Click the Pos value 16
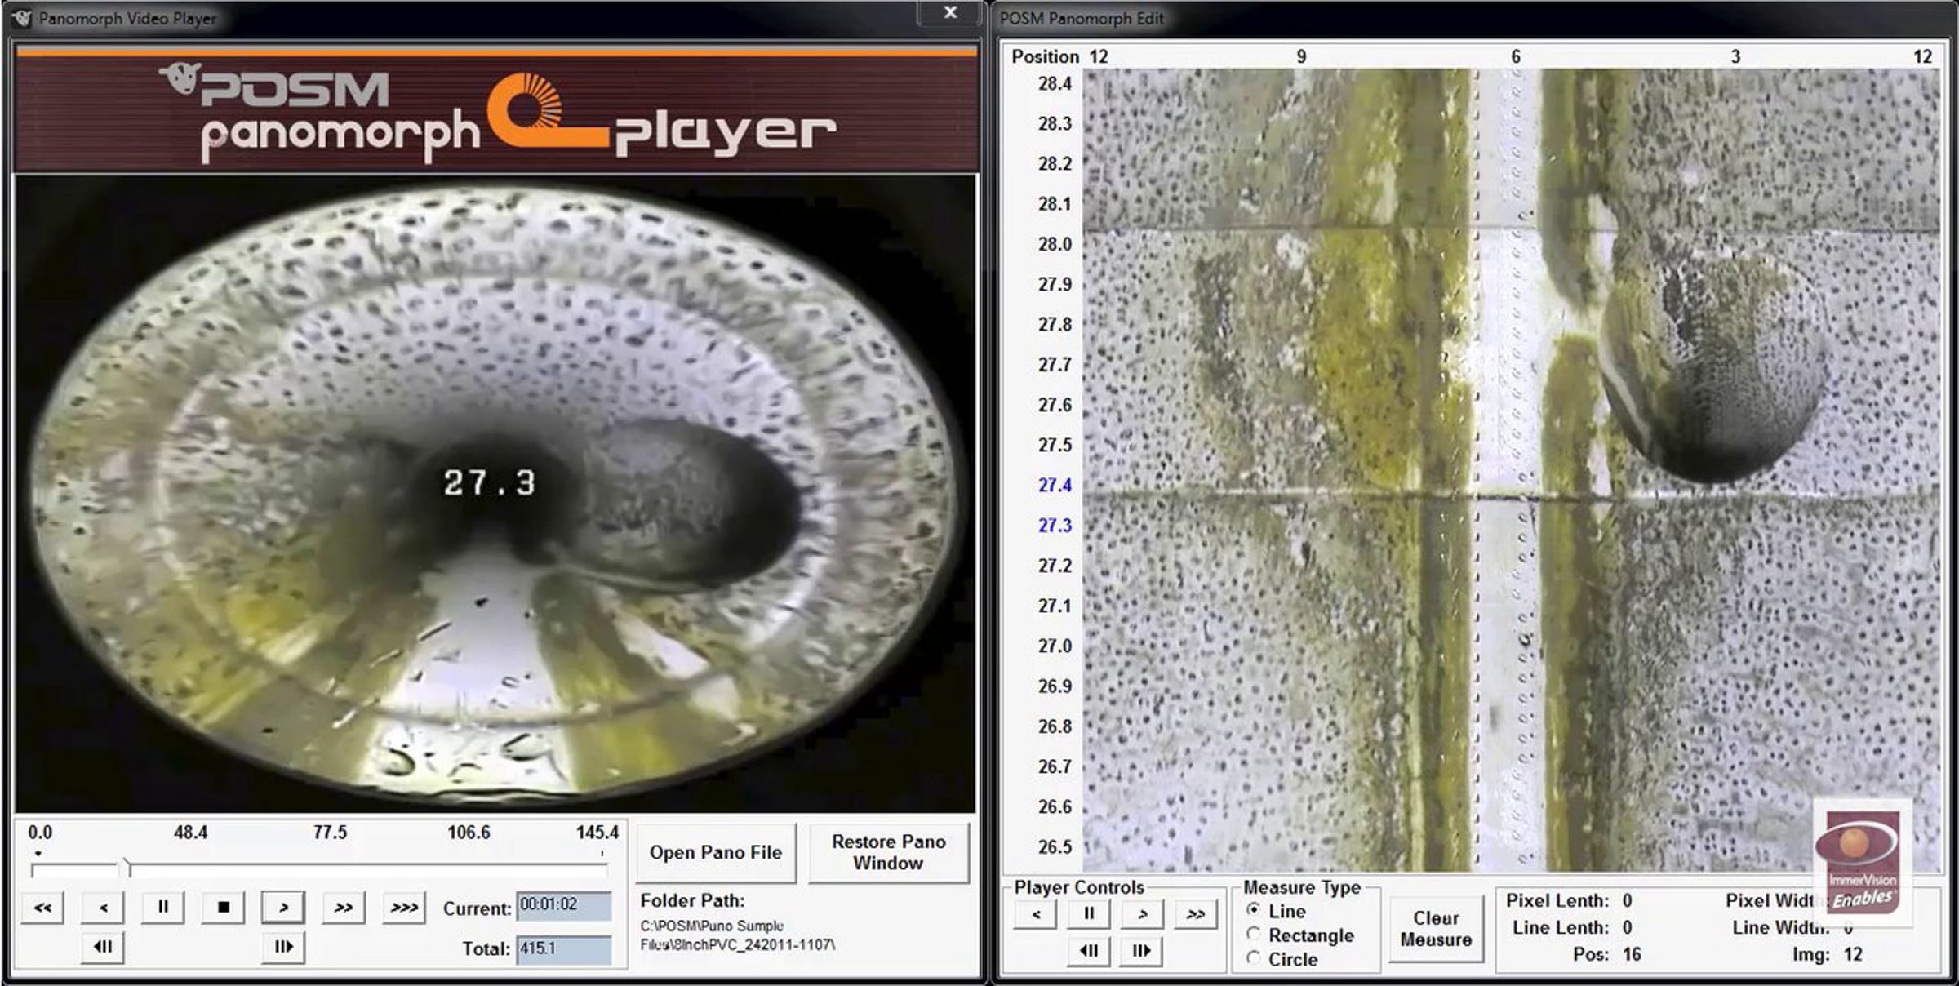The height and width of the screenshot is (986, 1959). click(x=1632, y=955)
